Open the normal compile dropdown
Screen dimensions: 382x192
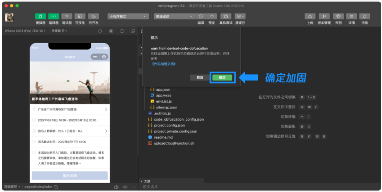point(175,17)
